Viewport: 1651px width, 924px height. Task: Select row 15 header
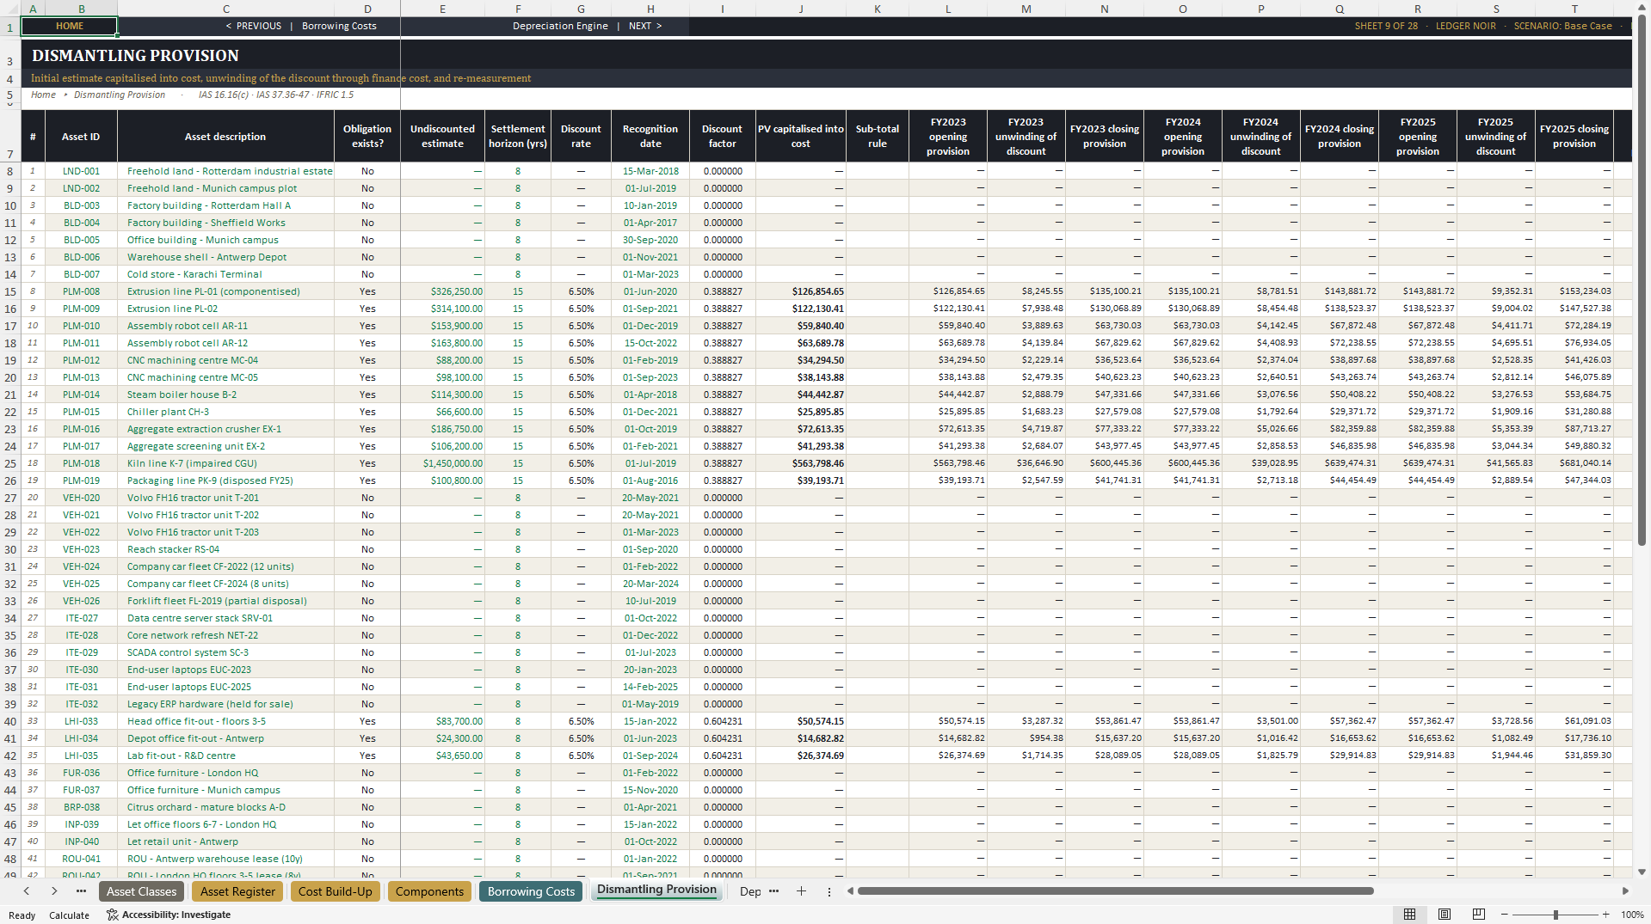point(10,291)
